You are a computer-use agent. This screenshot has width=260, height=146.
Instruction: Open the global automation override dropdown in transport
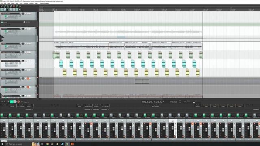tap(26, 102)
